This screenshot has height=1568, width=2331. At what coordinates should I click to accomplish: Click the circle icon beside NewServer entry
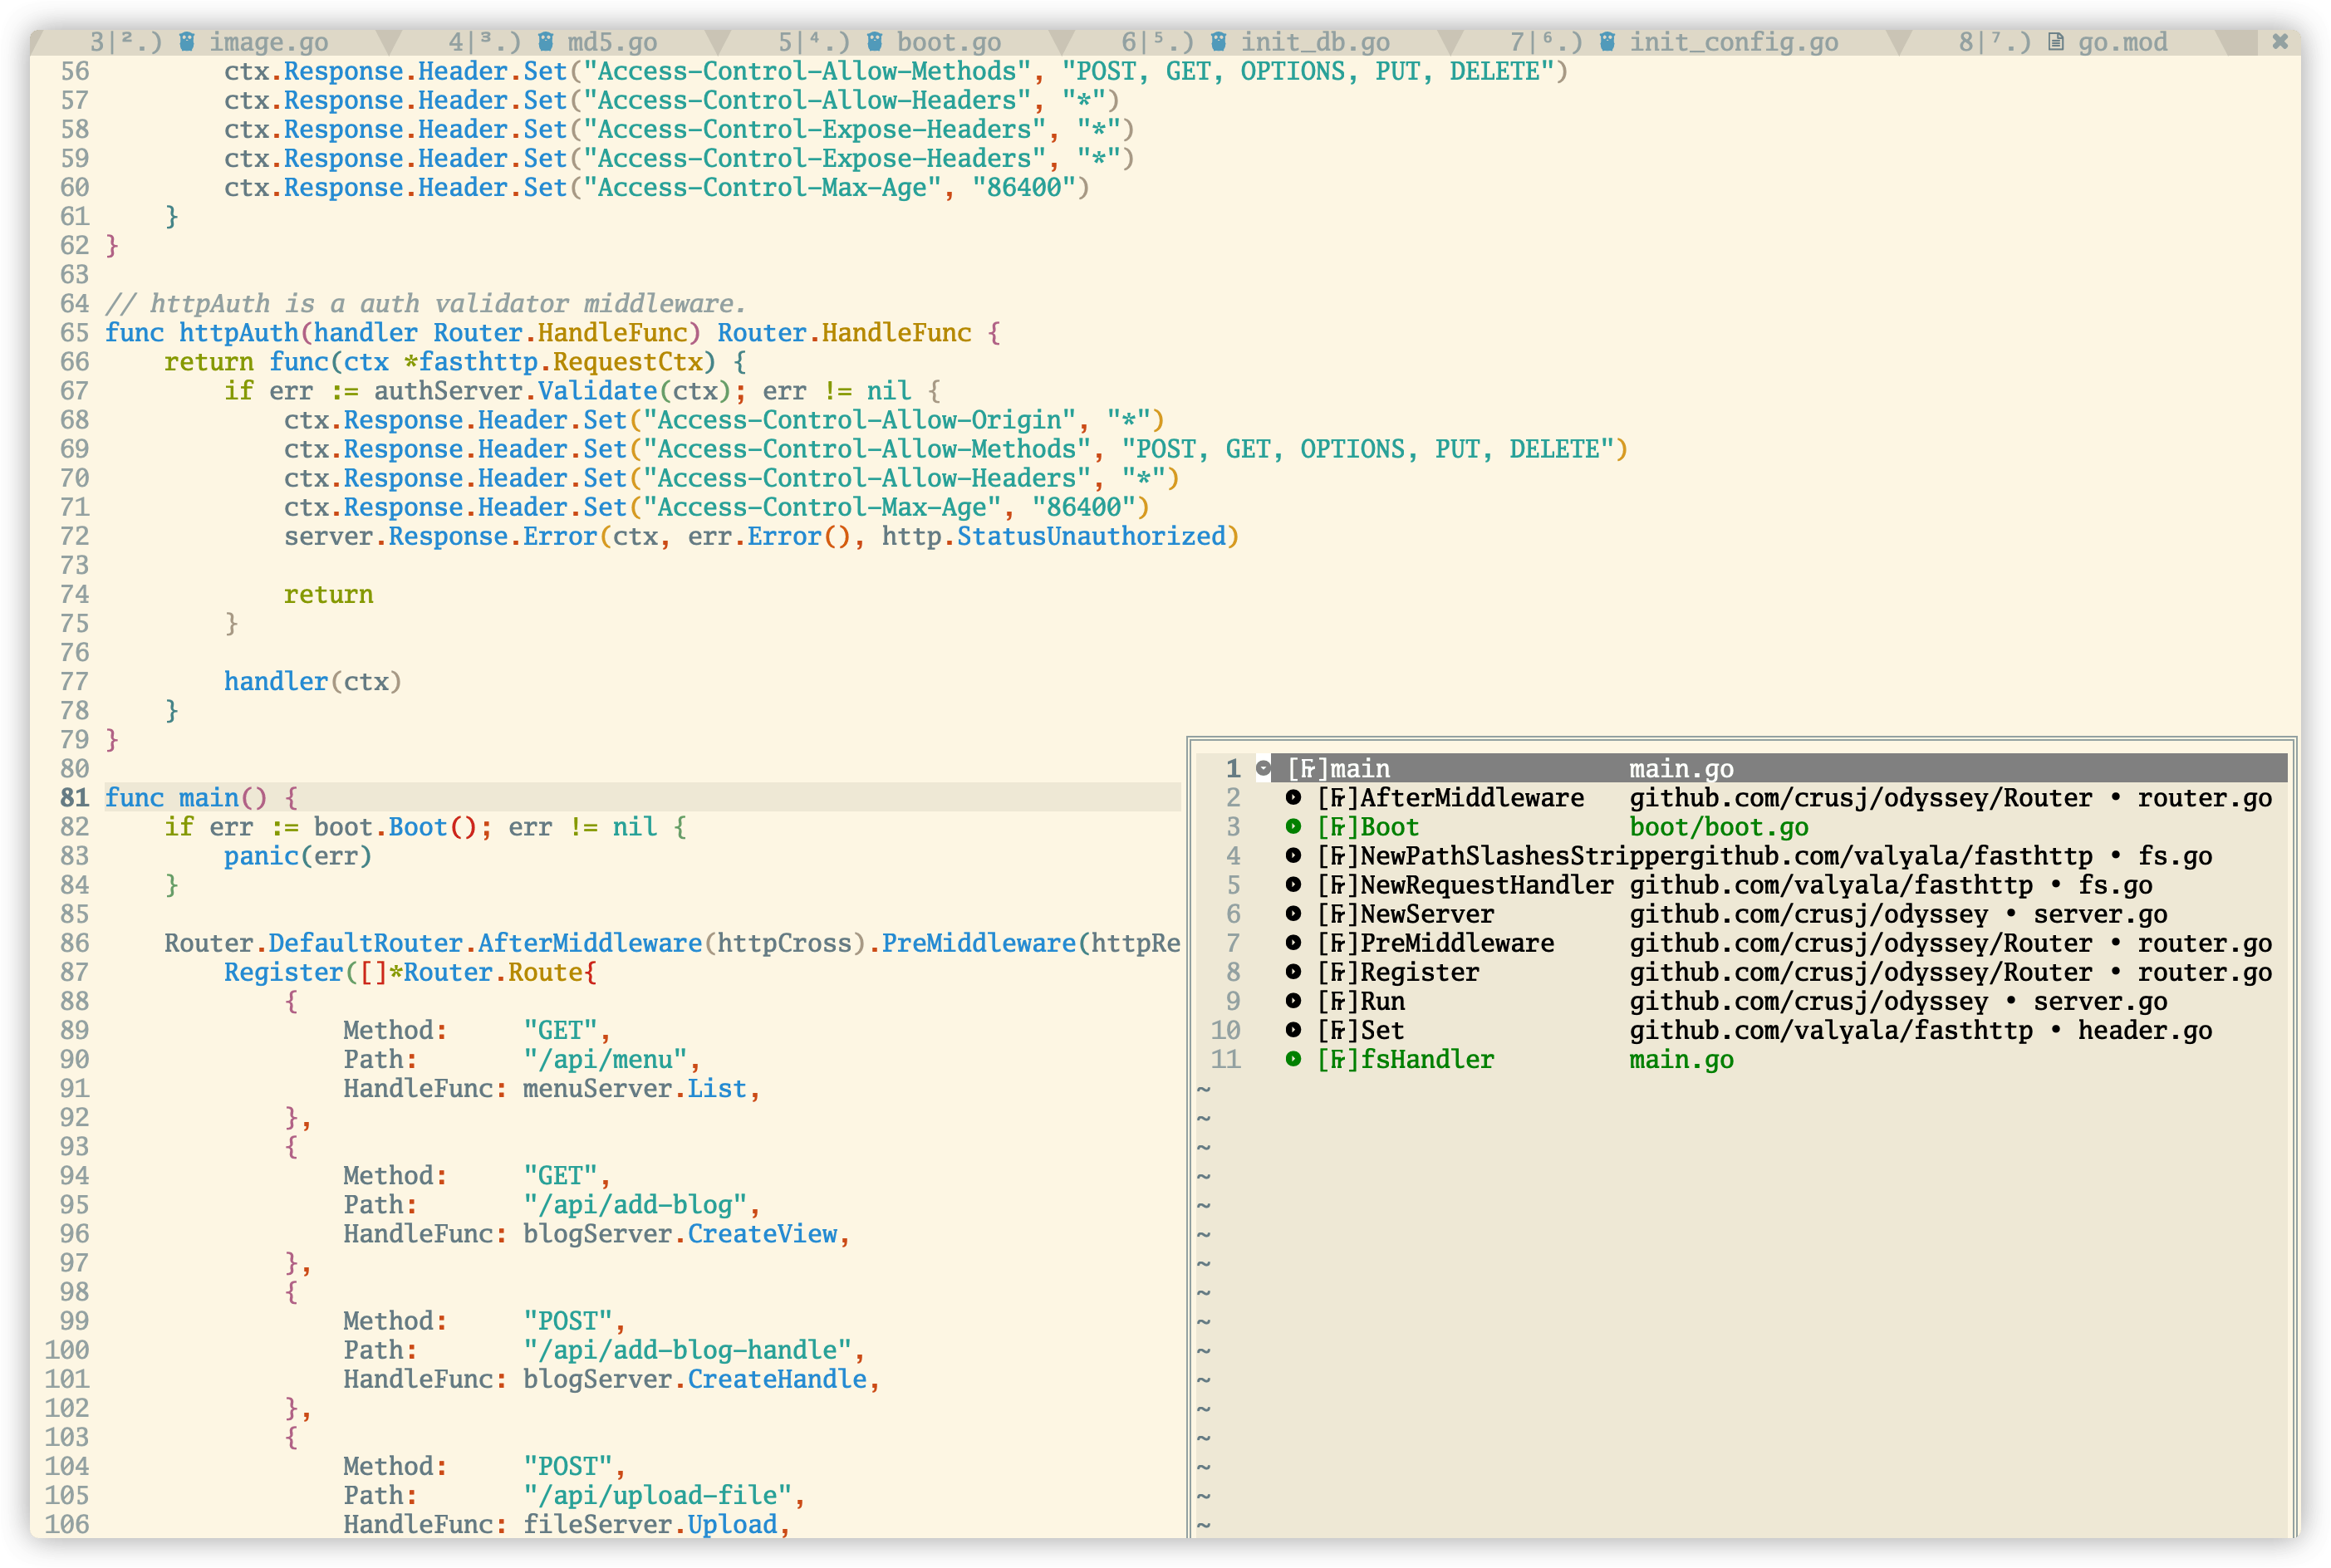[1293, 914]
